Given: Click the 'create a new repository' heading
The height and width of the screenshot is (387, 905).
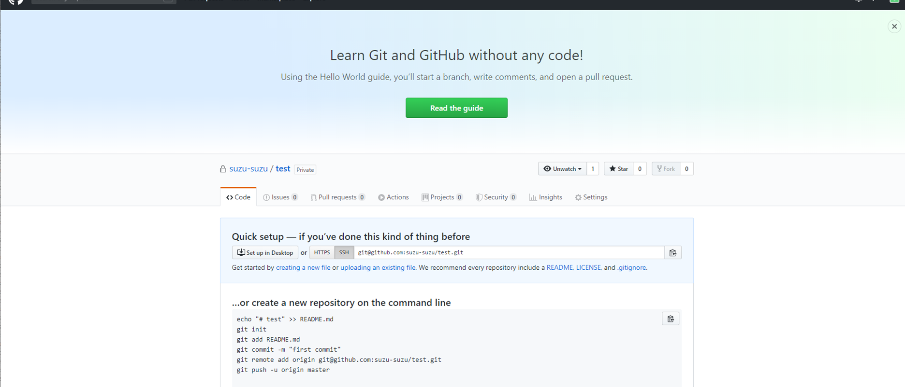Looking at the screenshot, I should coord(341,303).
